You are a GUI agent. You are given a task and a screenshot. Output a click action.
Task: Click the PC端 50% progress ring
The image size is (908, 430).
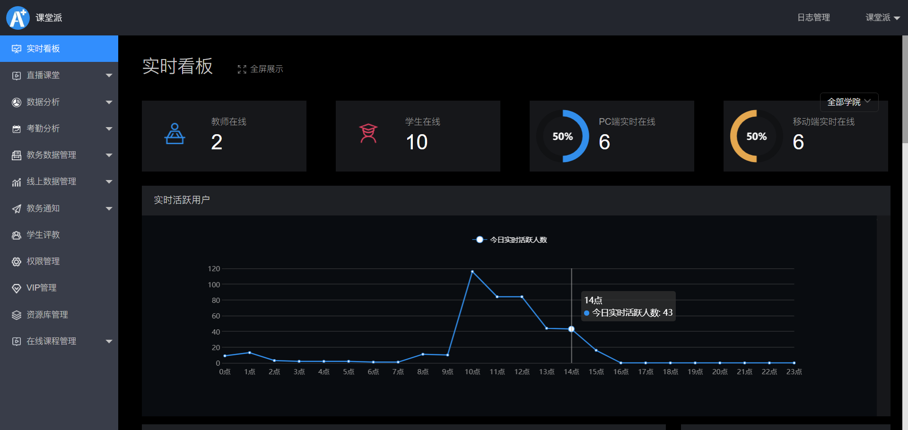[x=562, y=136]
